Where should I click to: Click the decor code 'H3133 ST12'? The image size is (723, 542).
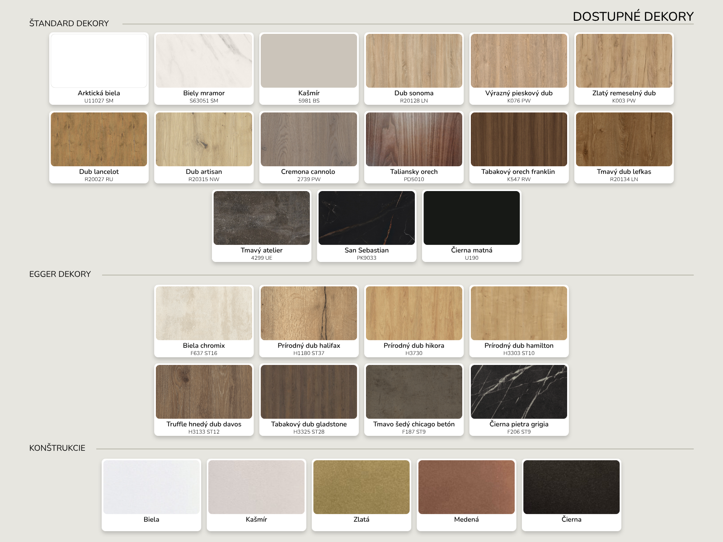(x=204, y=432)
